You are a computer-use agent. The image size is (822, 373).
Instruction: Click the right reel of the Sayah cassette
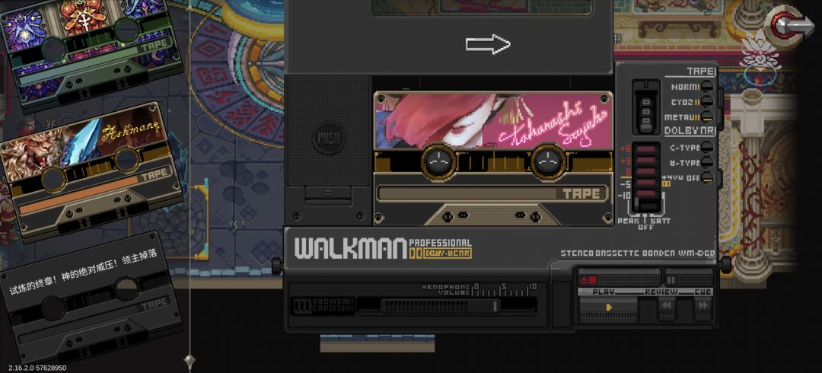[547, 161]
